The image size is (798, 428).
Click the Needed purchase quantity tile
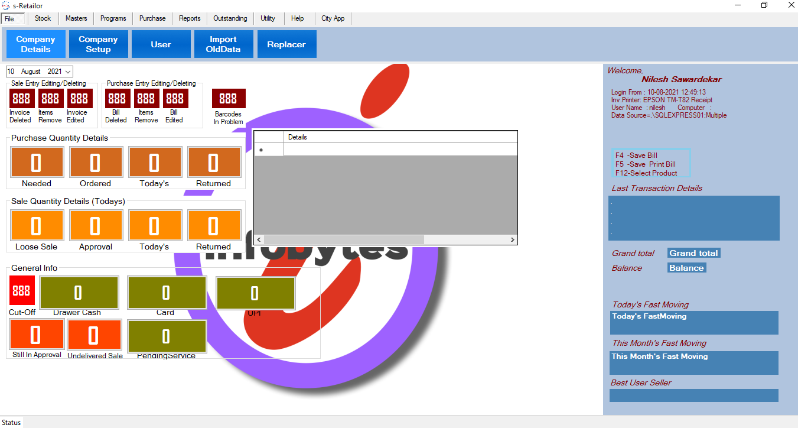point(37,162)
